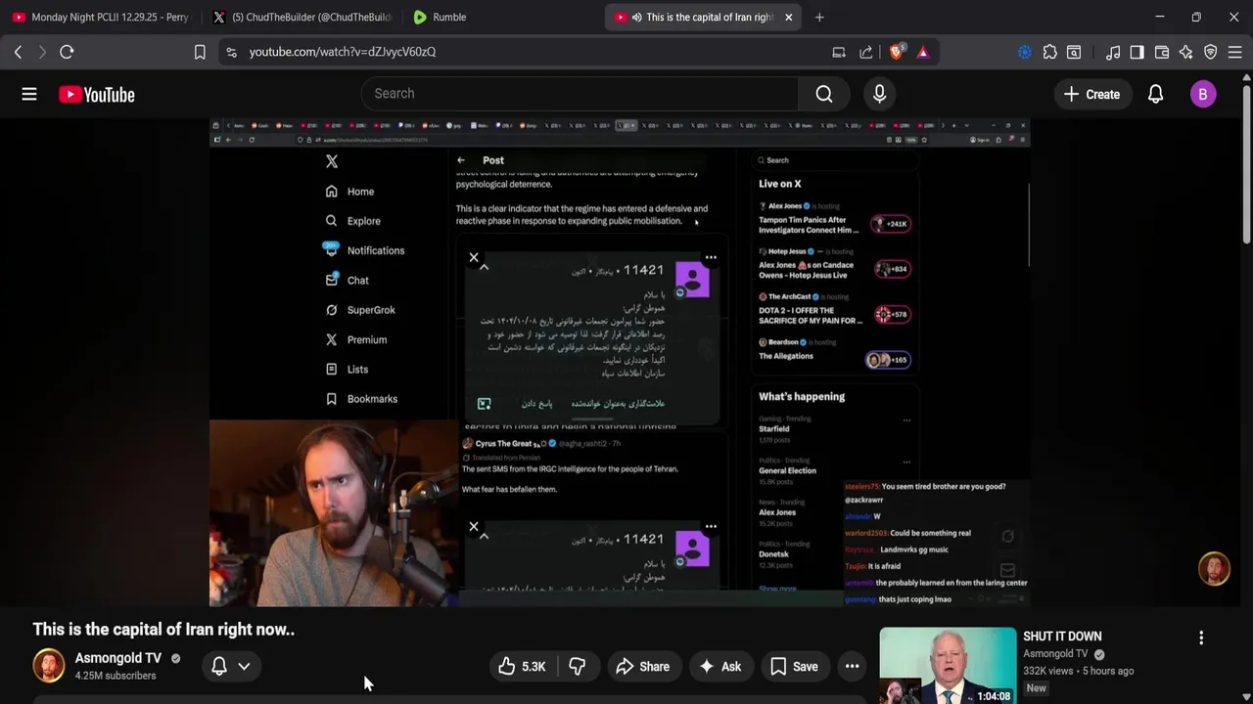Expand subscription options chevron
Screen dimensions: 1253x704
tap(244, 666)
